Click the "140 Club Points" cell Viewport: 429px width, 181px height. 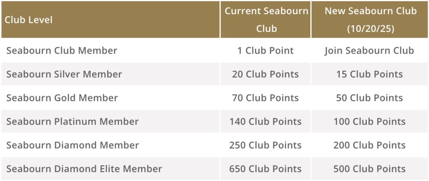coord(265,122)
